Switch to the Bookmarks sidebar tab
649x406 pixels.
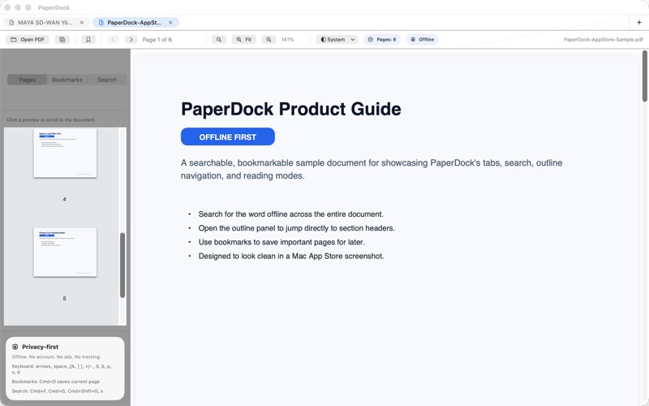pos(67,80)
